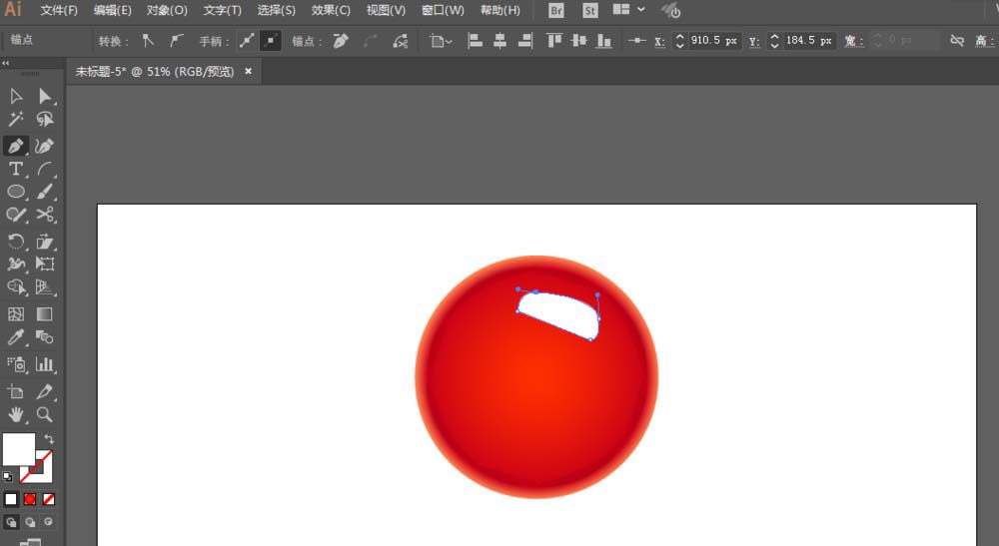Select the Ellipse tool

click(16, 192)
